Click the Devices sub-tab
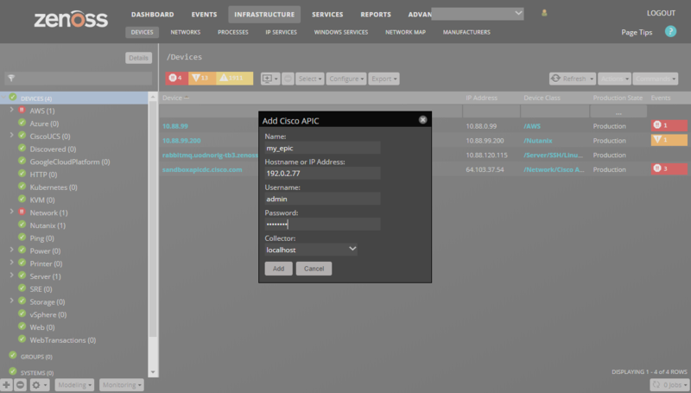This screenshot has height=393, width=691. click(x=142, y=32)
